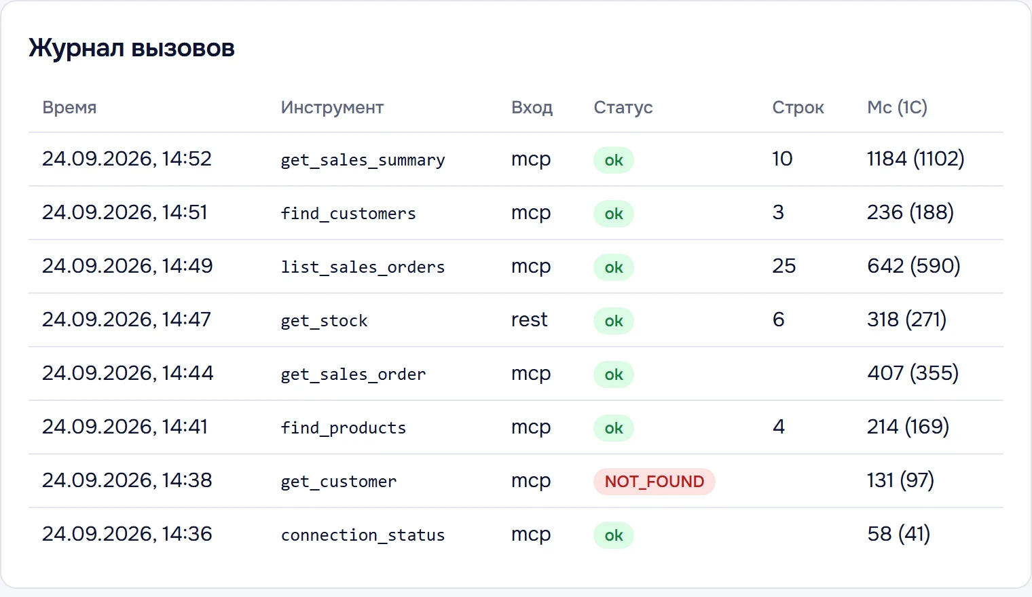Click the timestamp 24.09.2026, 14:47
Screen dimensions: 1032x597
click(127, 320)
